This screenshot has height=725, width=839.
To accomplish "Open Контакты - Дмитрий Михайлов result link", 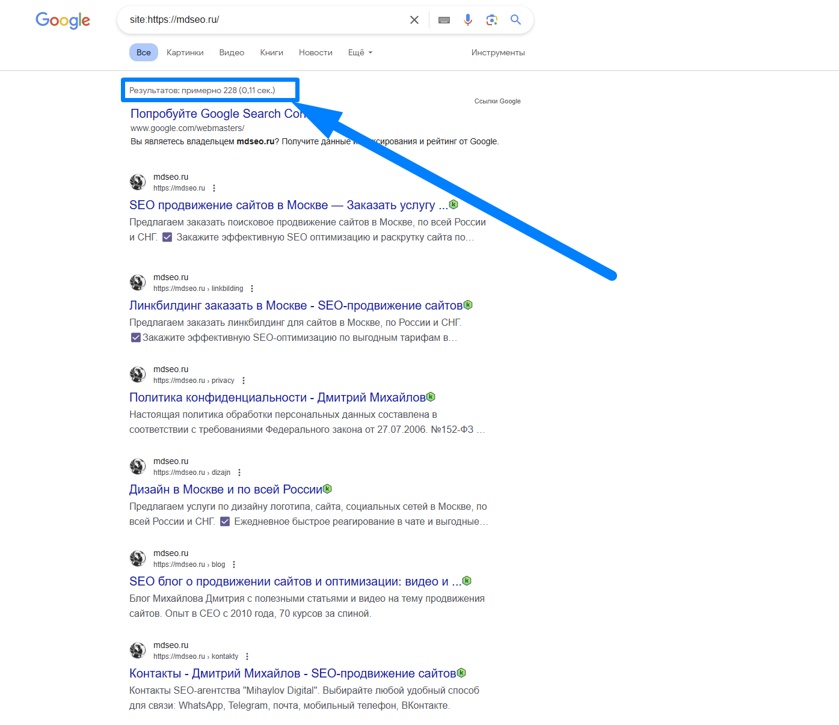I will click(x=292, y=673).
